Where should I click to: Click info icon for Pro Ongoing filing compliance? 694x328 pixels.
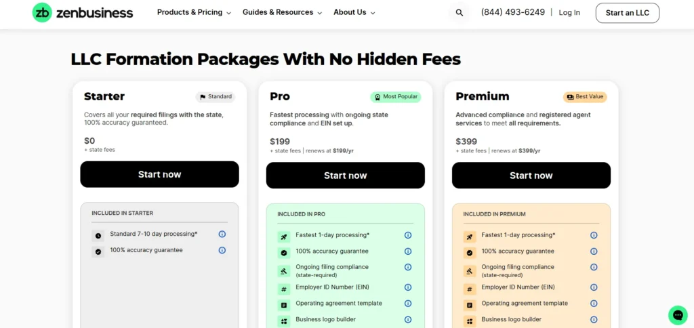(408, 268)
